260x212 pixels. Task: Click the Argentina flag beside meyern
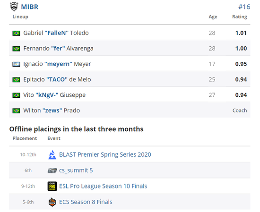[x=16, y=64]
